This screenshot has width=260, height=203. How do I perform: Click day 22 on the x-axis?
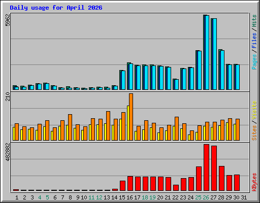point(175,197)
